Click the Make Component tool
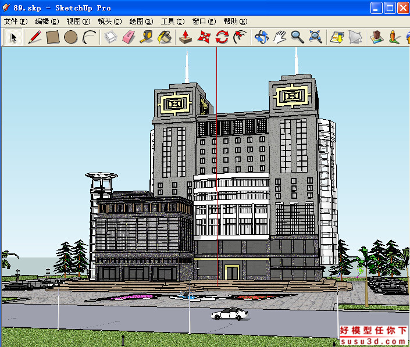This screenshot has width=410, height=347. (x=110, y=37)
